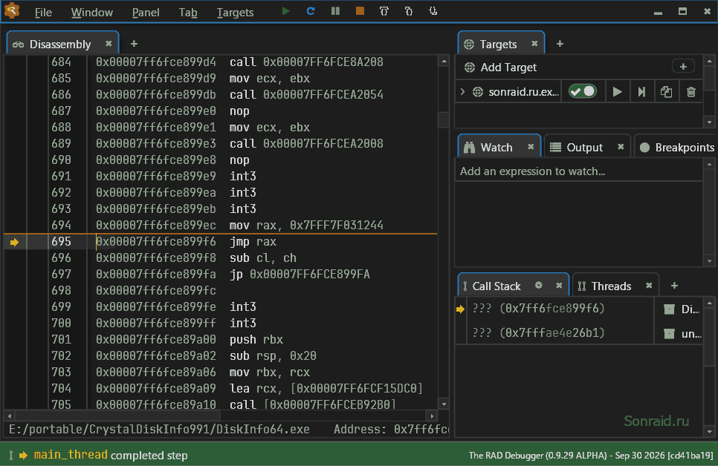Click the green Run toolbar icon
Screen dimensions: 718x466
[x=285, y=11]
